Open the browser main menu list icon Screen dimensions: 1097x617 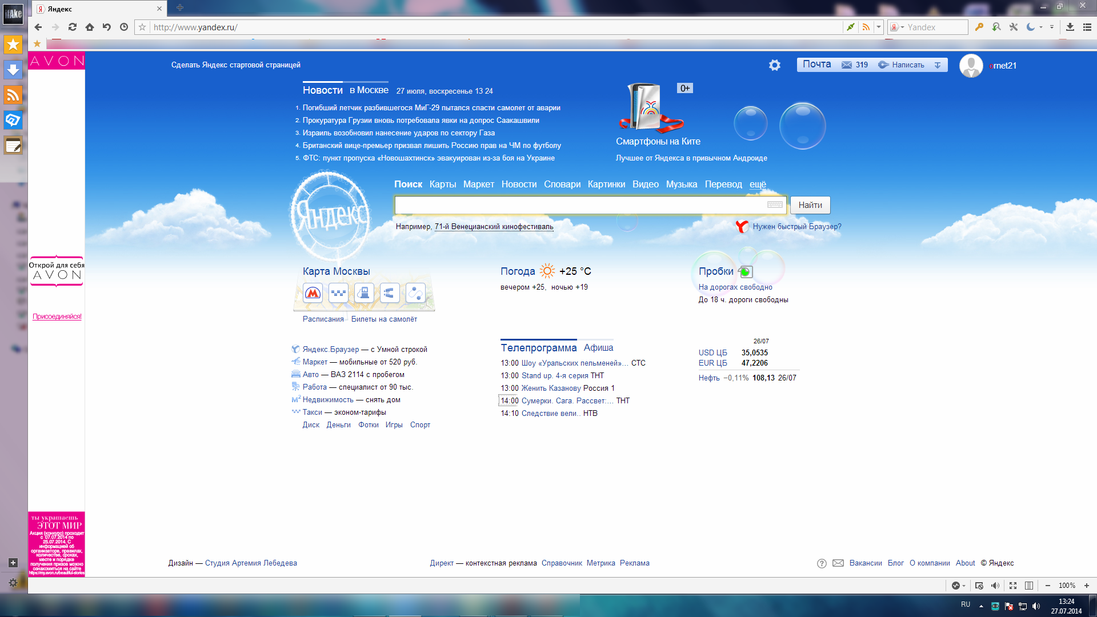[1087, 27]
